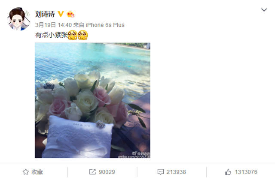Image resolution: width=275 pixels, height=180 pixels.
Task: Enlarge the flower bouquet photo
Action: 92,100
